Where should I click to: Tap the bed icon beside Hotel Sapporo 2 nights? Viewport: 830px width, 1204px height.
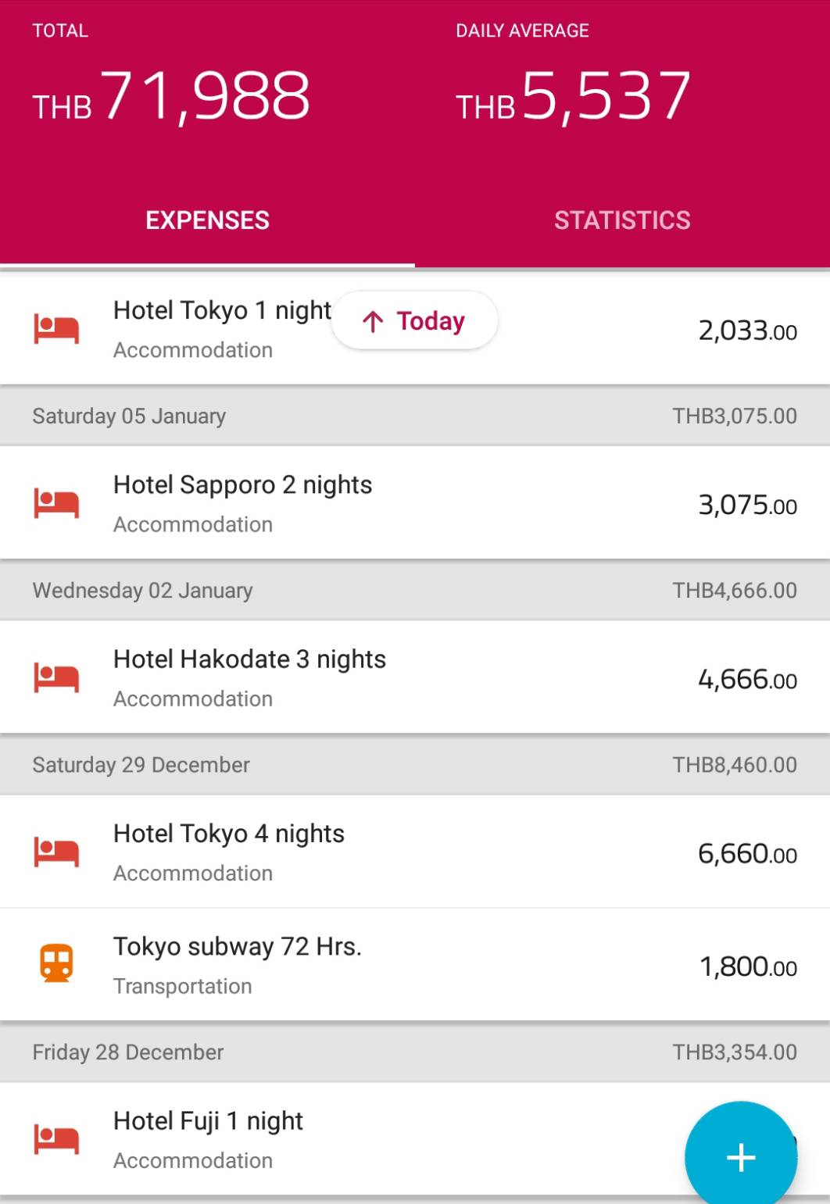coord(56,504)
